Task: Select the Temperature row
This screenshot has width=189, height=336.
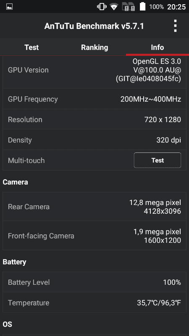Action: point(94,302)
